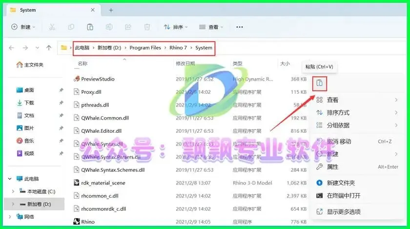Click the Cut scissors icon in toolbar
410x229 pixels.
(52, 27)
